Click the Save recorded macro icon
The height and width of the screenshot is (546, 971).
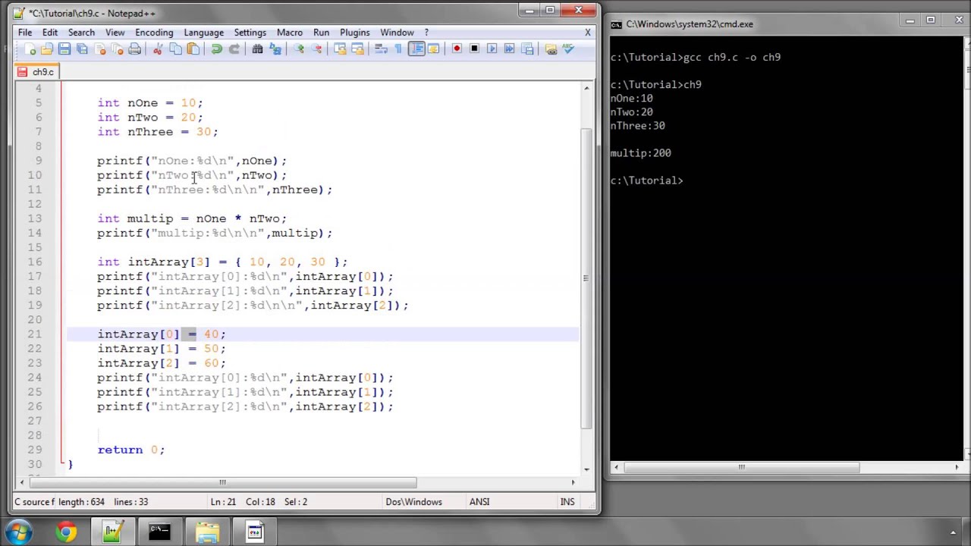click(526, 49)
